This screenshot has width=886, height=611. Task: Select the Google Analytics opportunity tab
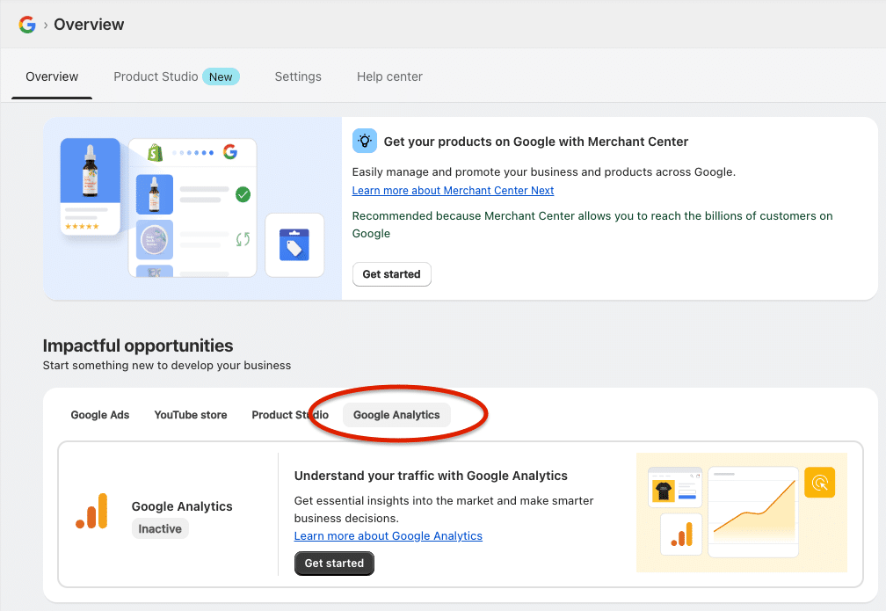[x=396, y=415]
